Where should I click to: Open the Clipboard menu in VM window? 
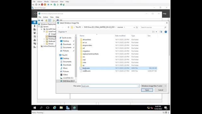click(x=54, y=2)
